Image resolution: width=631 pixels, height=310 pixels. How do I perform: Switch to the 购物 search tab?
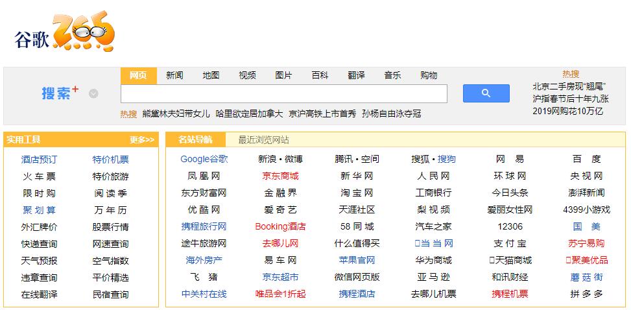pyautogui.click(x=429, y=75)
